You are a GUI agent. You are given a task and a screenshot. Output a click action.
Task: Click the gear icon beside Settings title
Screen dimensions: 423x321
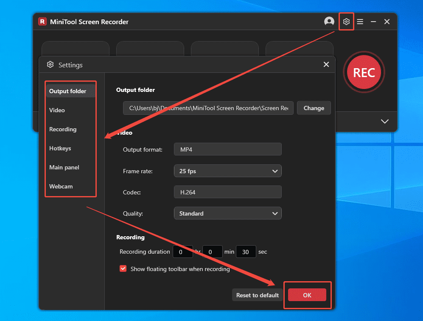(50, 65)
